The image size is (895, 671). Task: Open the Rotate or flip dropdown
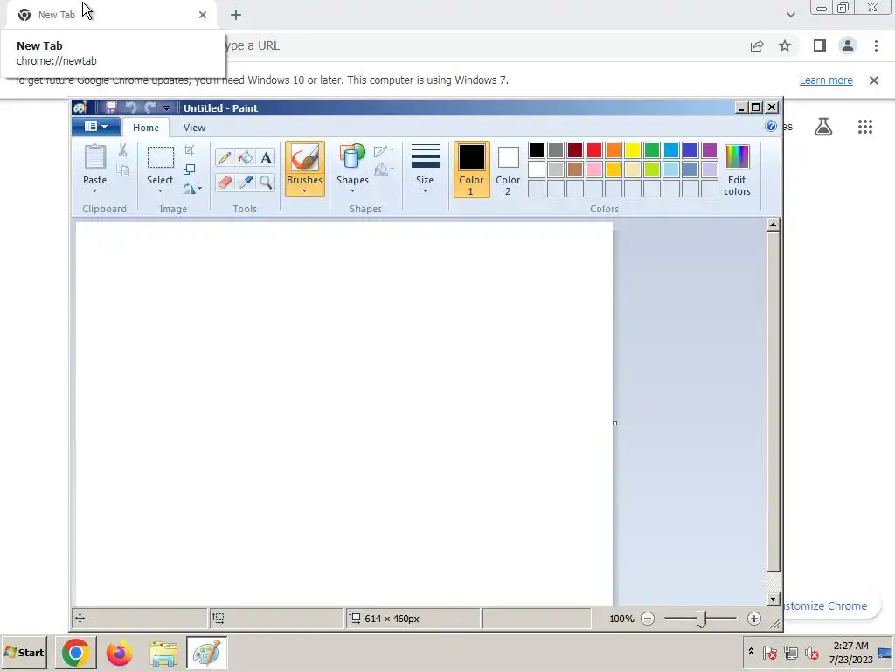click(x=192, y=189)
